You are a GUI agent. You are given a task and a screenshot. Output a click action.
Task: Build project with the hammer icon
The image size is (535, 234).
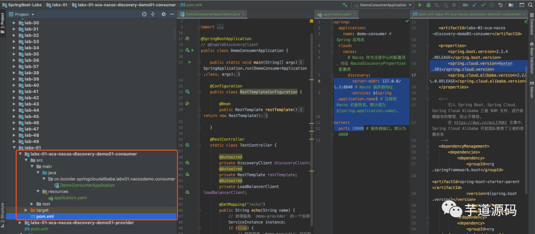point(345,5)
